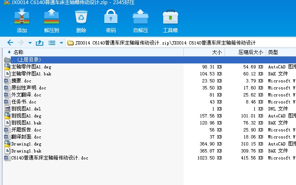Screen dimensions: 296x185
Task: Select file 主轴零件图A1.dwg
Action: click(x=31, y=67)
